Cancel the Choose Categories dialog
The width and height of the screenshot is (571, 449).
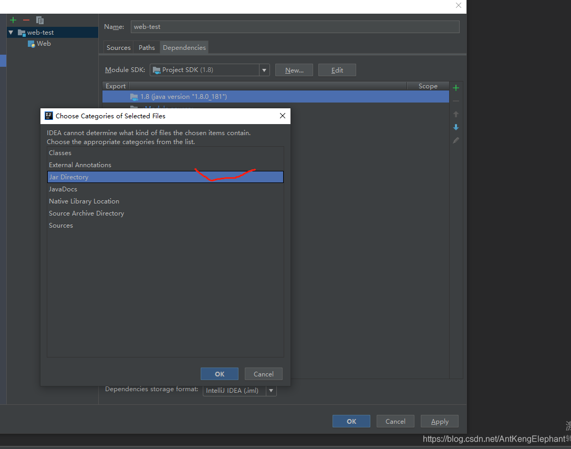pyautogui.click(x=264, y=374)
